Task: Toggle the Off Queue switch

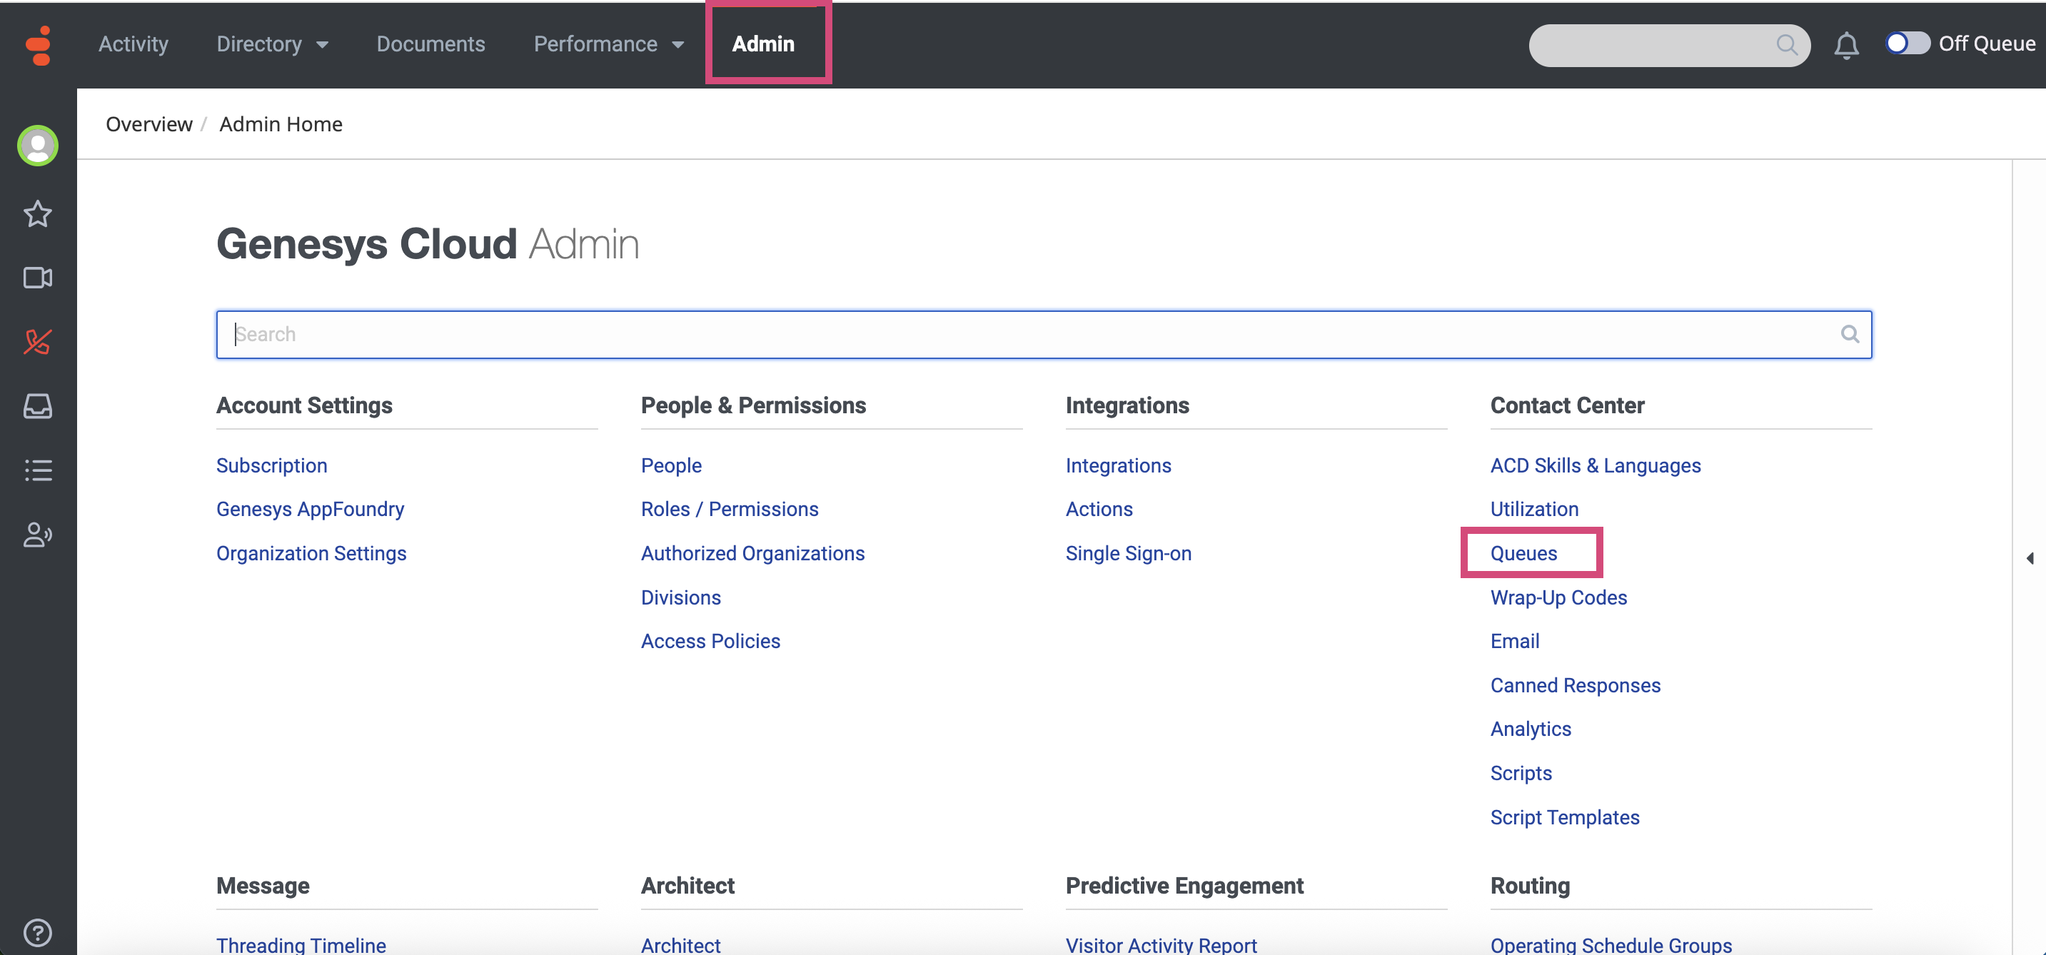Action: [x=1907, y=44]
